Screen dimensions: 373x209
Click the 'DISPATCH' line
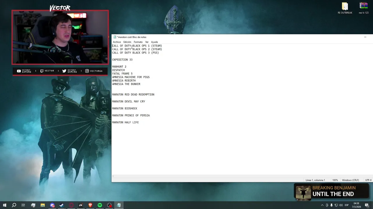(118, 70)
